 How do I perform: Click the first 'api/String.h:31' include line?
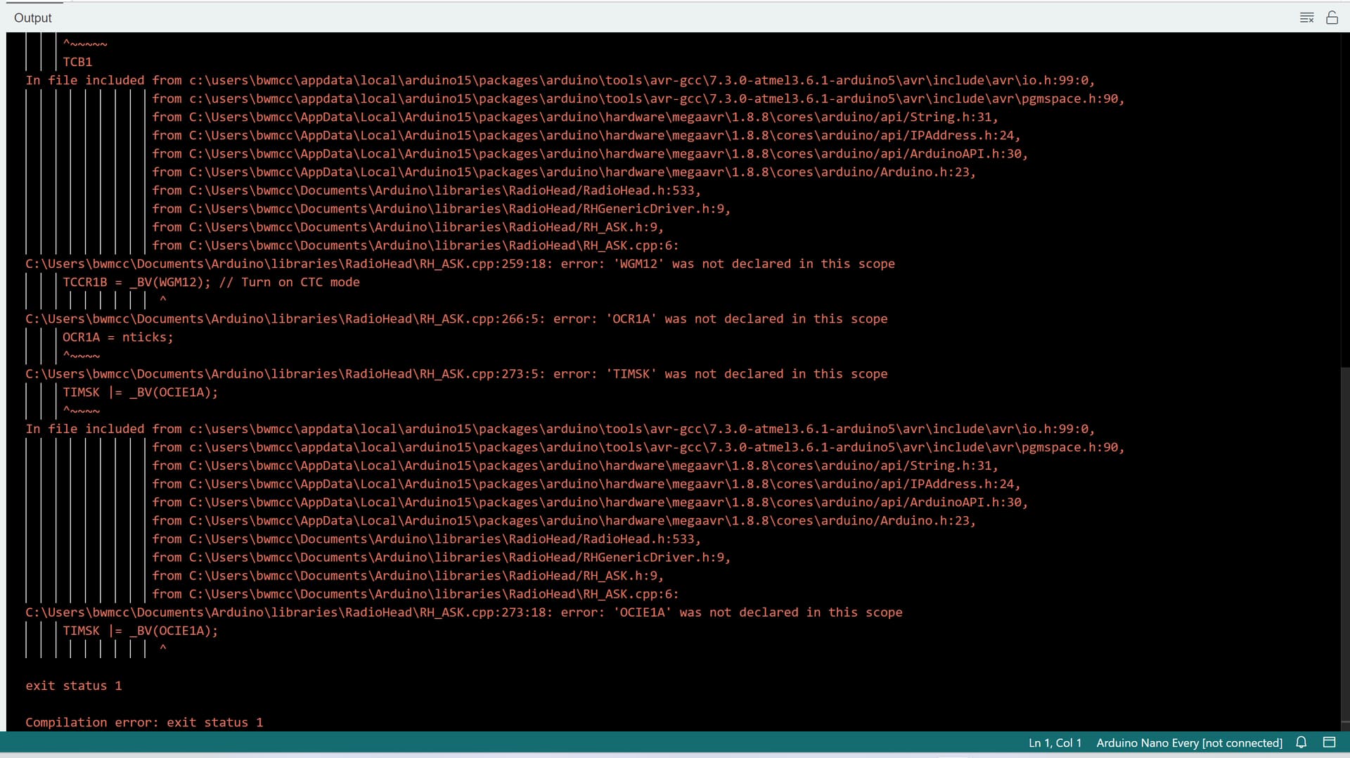(575, 117)
